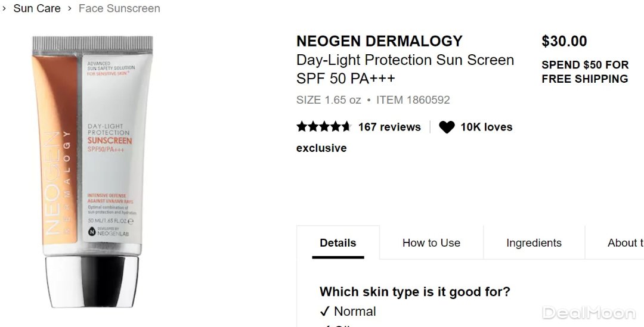
Task: Click the exclusive label
Action: pyautogui.click(x=321, y=148)
